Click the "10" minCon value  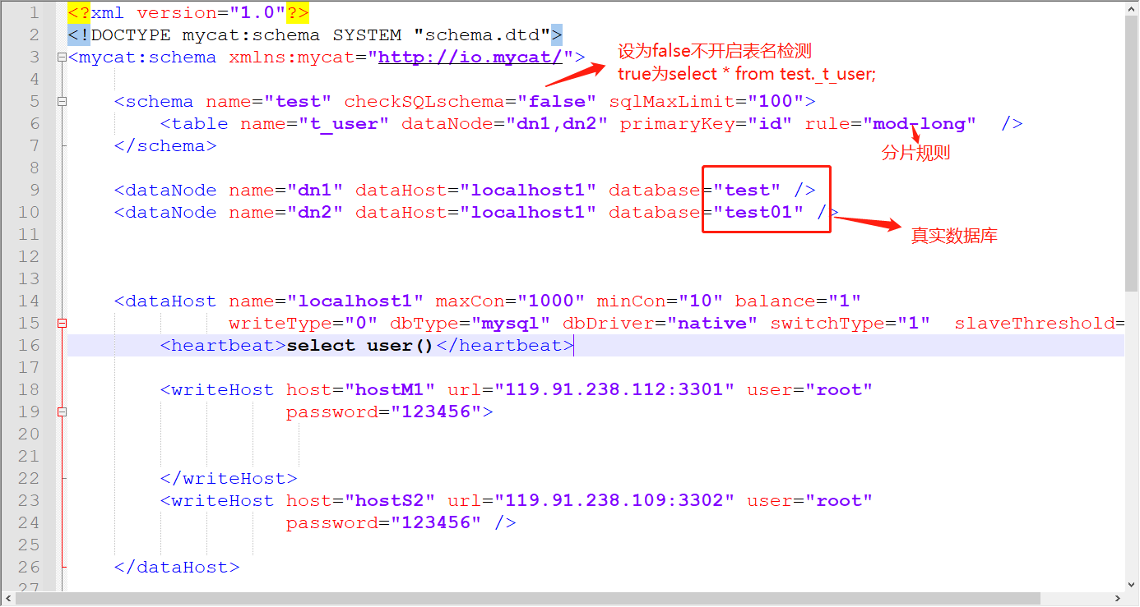pyautogui.click(x=700, y=301)
